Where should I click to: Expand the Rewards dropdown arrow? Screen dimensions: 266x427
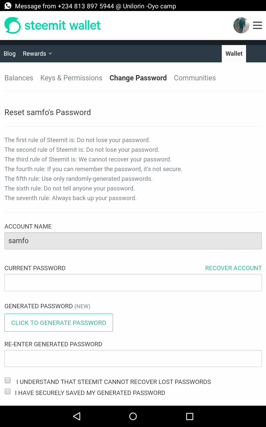(50, 54)
